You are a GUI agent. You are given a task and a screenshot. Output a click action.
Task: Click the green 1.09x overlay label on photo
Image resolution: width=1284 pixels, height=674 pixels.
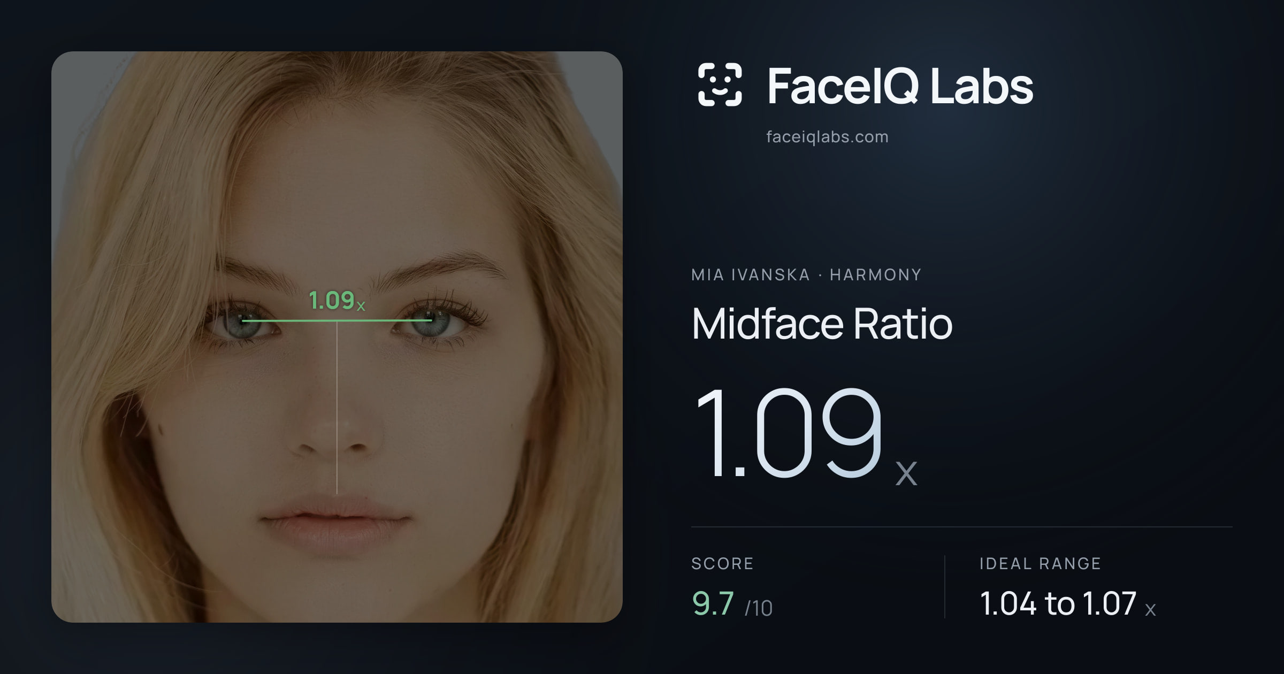pos(337,301)
